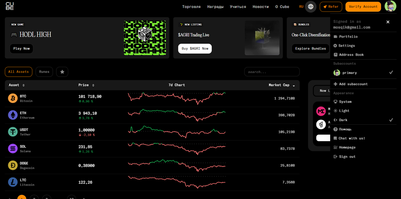Click the Buy $AGRI Now button

pyautogui.click(x=195, y=49)
